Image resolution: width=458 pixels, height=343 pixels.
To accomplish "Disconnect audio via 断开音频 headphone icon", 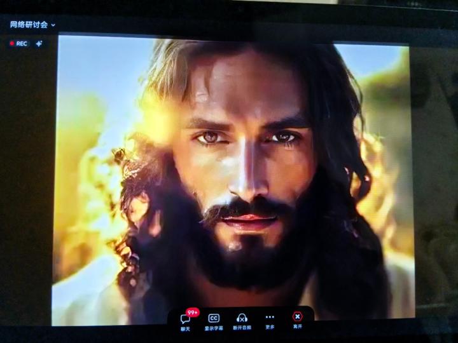I will [242, 321].
